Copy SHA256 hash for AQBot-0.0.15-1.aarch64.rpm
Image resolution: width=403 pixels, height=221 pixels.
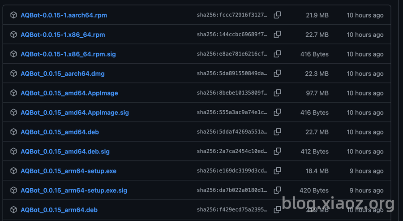pyautogui.click(x=277, y=15)
